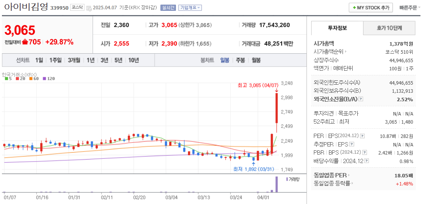Screen dimensions: 422x204
Task: Select the 10년 line chart period
Action: [x=133, y=60]
